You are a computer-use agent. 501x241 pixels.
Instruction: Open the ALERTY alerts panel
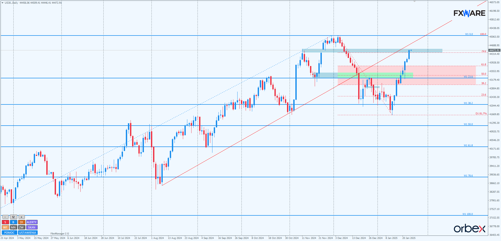pyautogui.click(x=32, y=222)
